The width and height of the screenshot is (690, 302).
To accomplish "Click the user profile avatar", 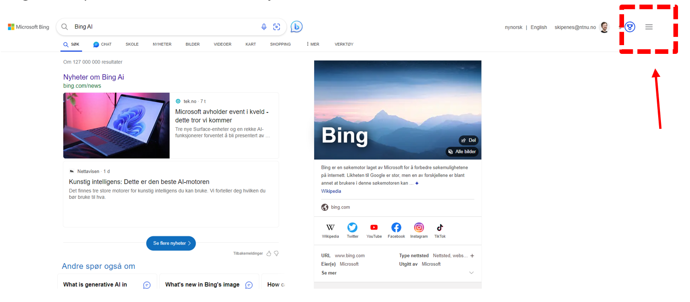I will pos(604,27).
